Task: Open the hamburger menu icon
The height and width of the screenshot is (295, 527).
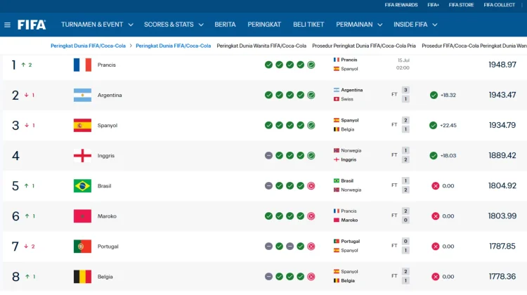Action: (7, 25)
